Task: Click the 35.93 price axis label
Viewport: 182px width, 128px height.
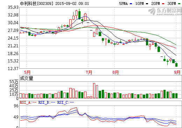Action: pyautogui.click(x=13, y=7)
